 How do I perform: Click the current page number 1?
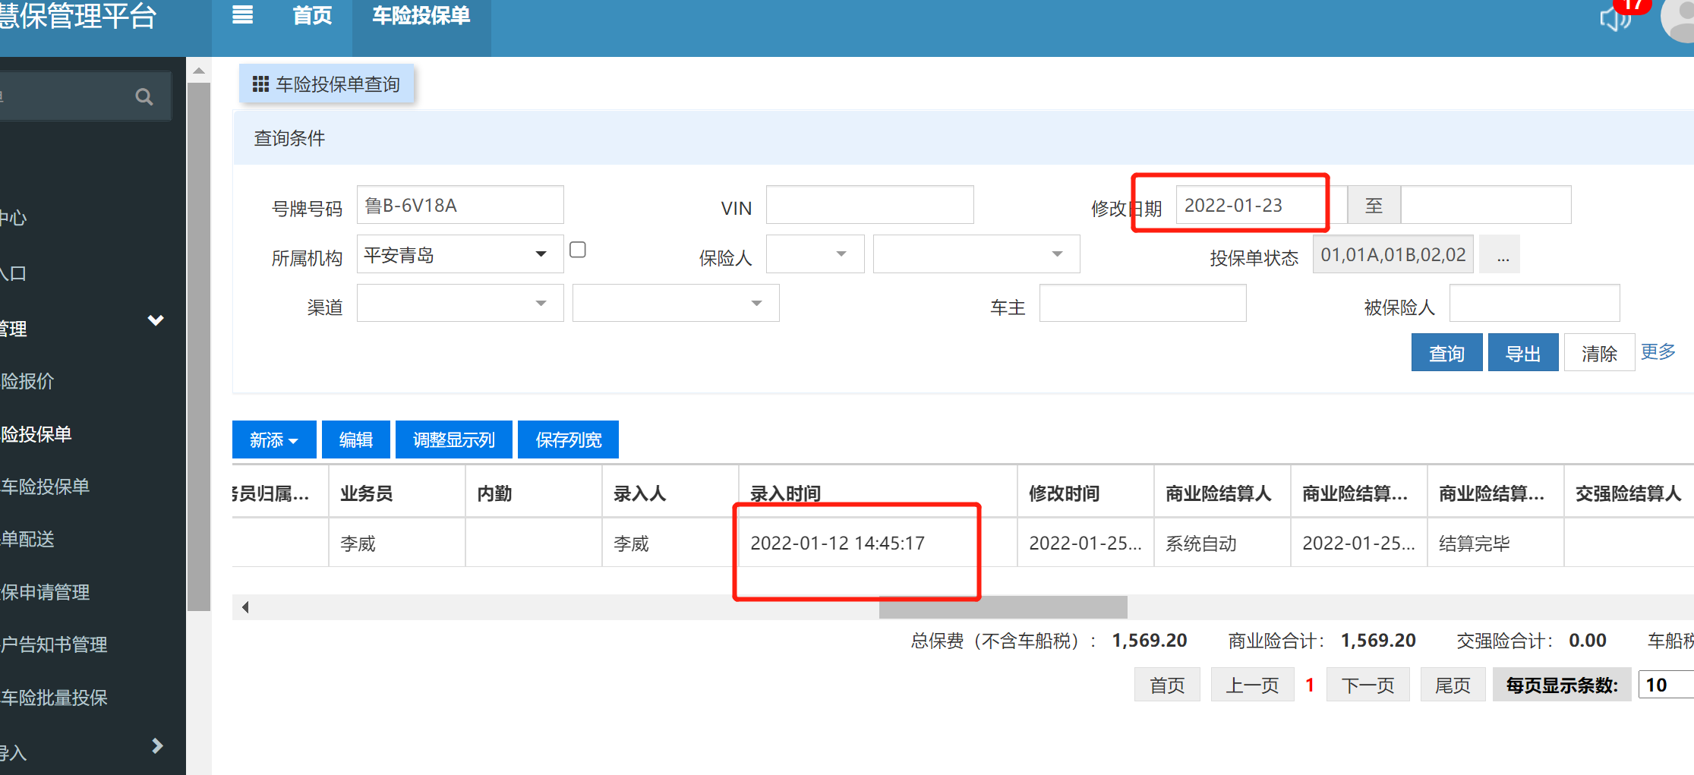pyautogui.click(x=1310, y=685)
